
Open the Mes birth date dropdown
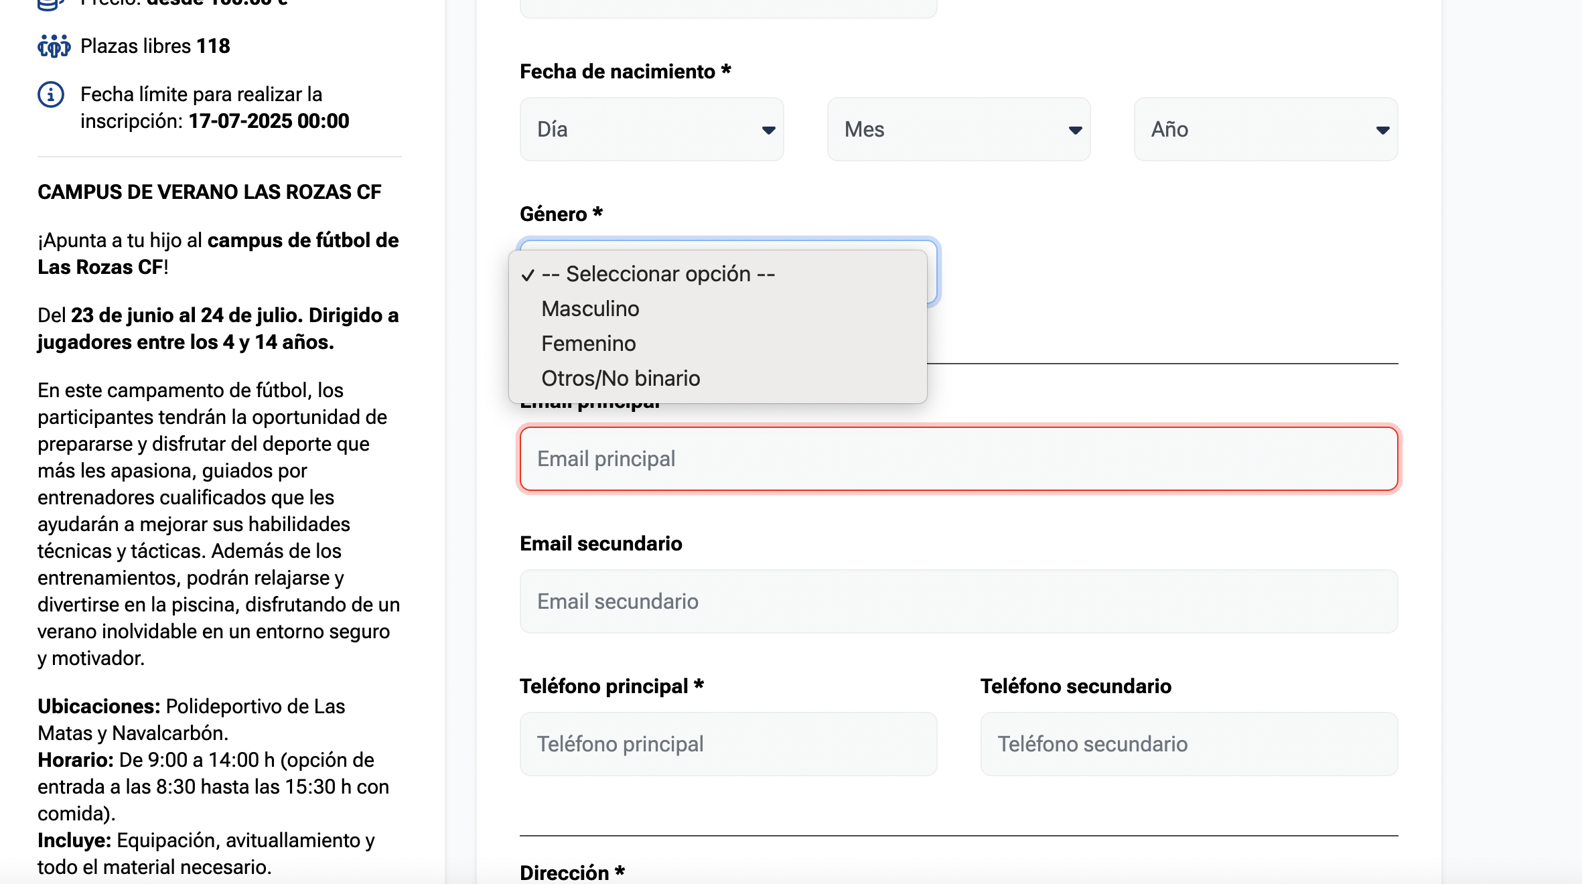coord(958,129)
